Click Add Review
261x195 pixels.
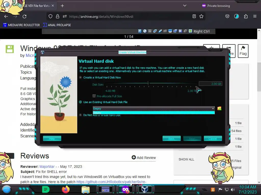(144, 157)
